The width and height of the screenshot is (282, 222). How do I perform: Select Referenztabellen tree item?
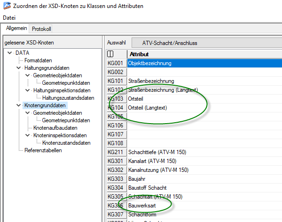(43, 150)
